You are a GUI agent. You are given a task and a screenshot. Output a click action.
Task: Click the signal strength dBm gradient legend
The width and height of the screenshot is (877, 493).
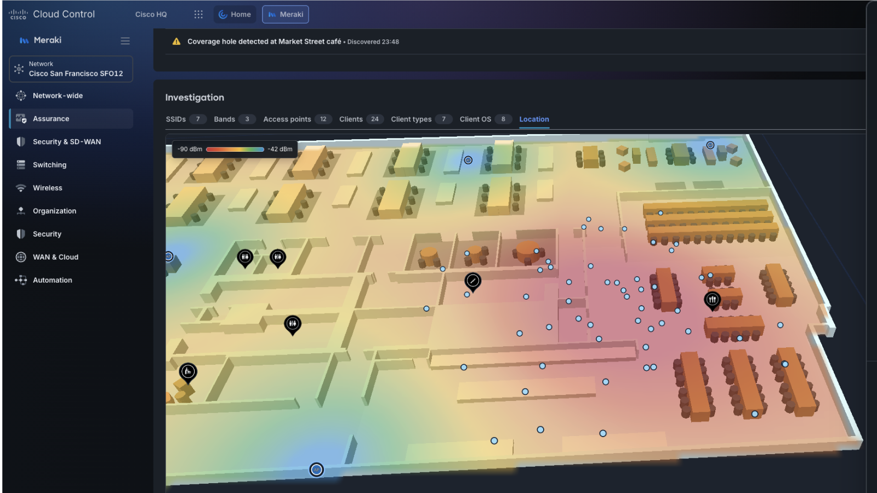point(235,149)
